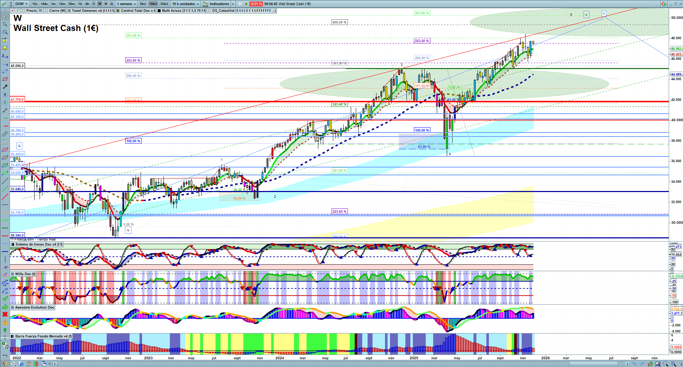Select the green up arrow marker

[5, 330]
